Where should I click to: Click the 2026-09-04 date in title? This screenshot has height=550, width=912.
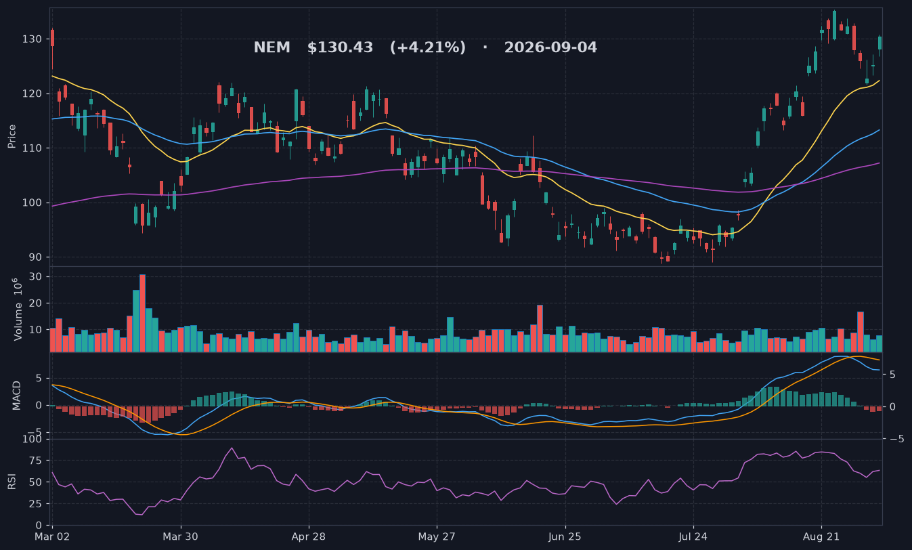[x=550, y=48]
